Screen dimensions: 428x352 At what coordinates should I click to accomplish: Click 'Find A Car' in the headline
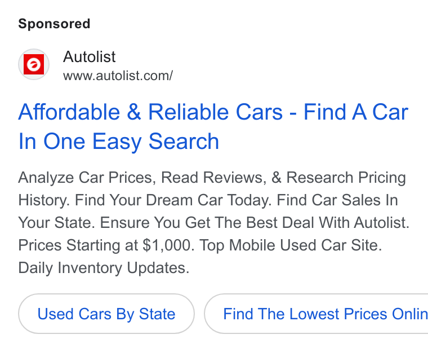pos(356,112)
